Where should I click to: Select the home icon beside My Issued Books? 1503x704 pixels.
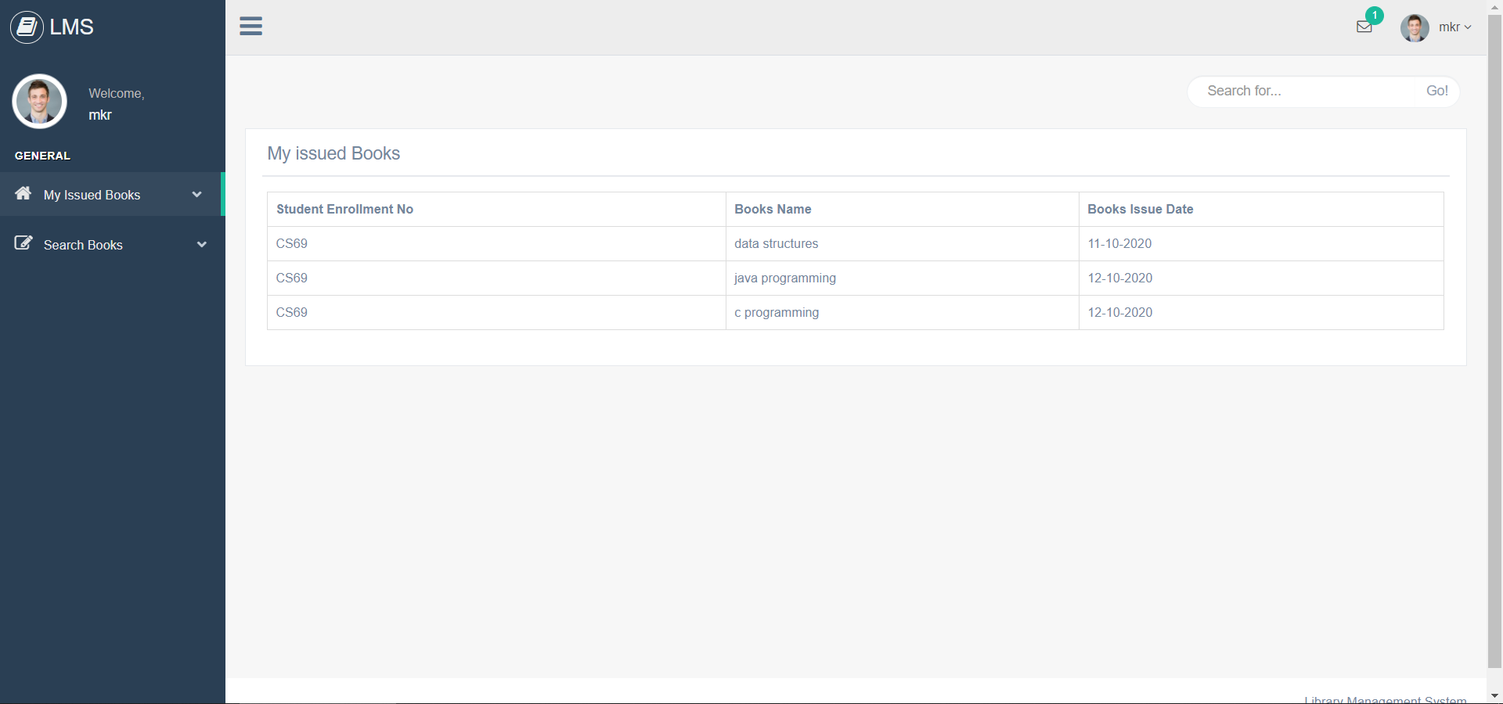23,194
